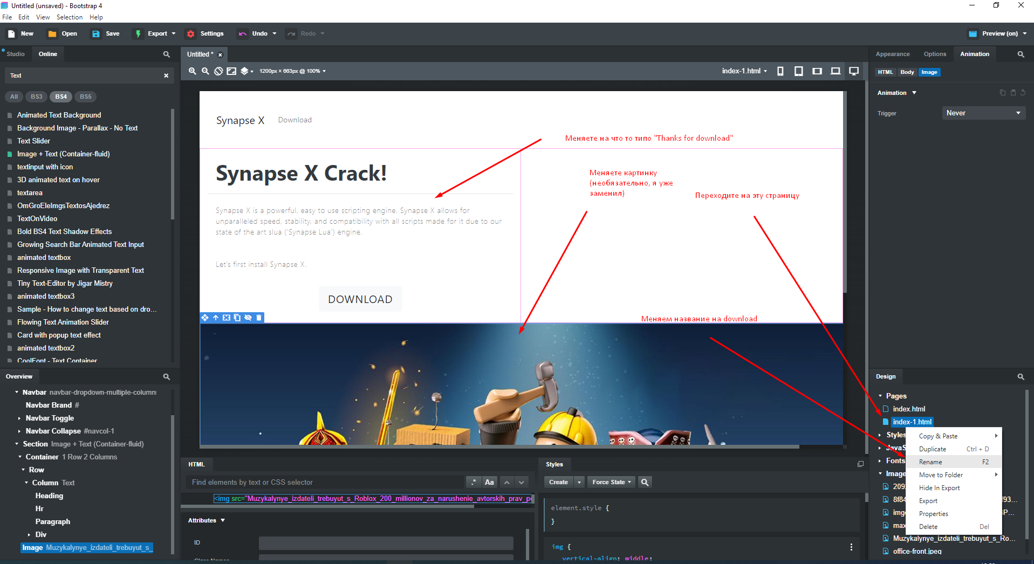Select the Body breadcrumb button
1034x564 pixels.
coord(907,72)
